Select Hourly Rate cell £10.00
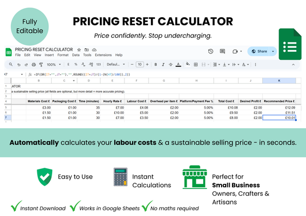 tap(112, 113)
